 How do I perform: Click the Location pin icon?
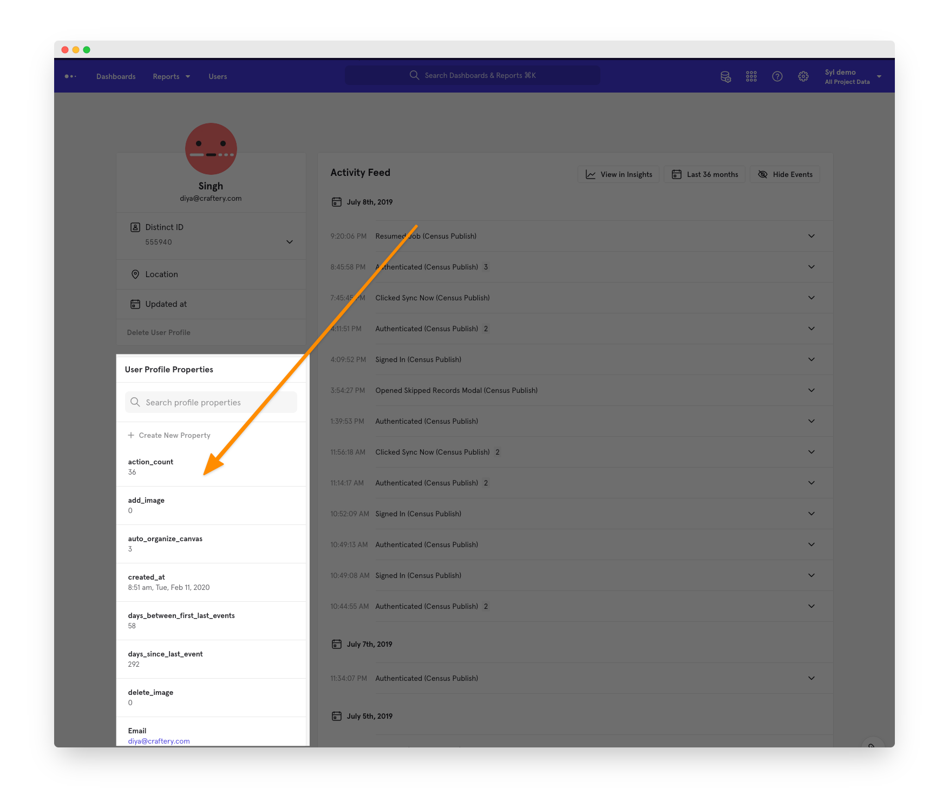(135, 274)
